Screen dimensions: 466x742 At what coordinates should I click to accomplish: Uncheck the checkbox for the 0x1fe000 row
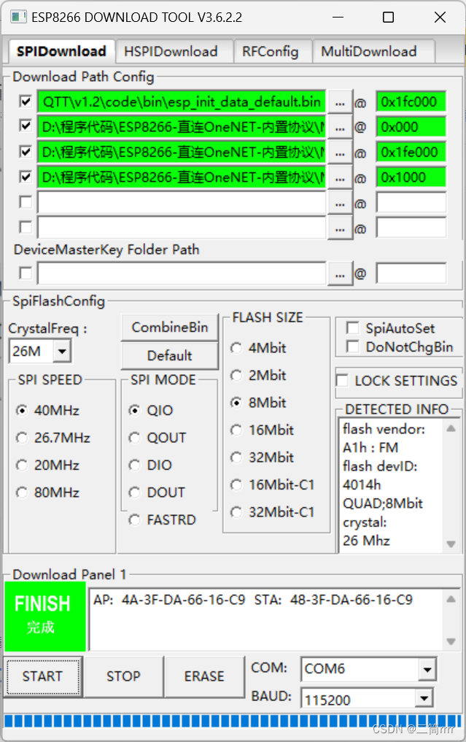[26, 152]
